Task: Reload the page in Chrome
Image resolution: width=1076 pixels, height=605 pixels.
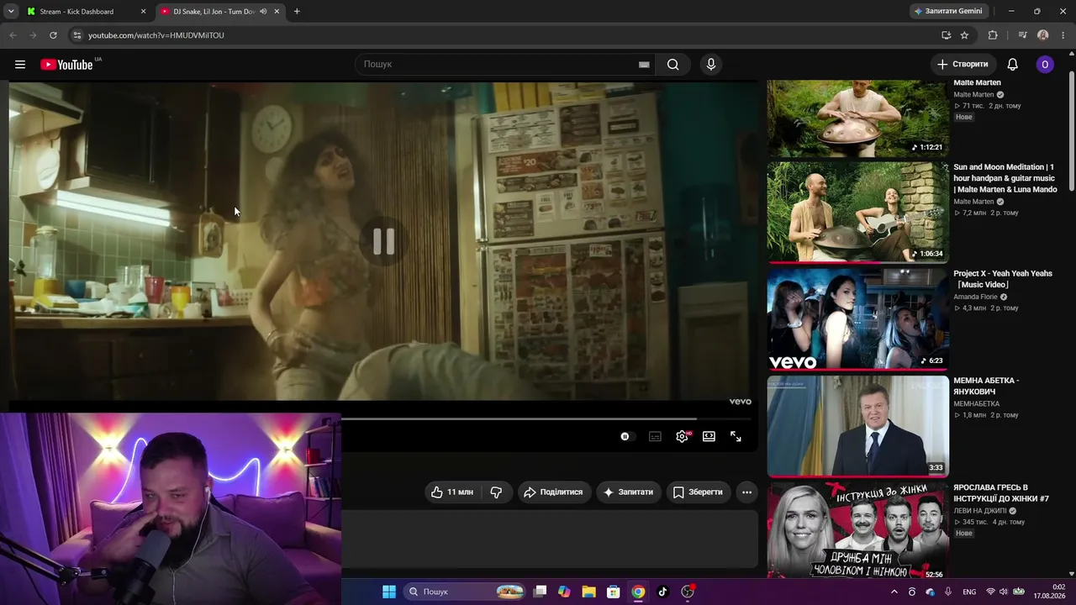Action: click(x=53, y=35)
